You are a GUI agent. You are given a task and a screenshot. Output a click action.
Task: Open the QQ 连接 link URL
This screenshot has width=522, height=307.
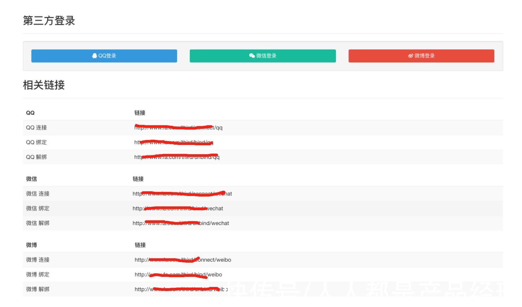point(178,128)
